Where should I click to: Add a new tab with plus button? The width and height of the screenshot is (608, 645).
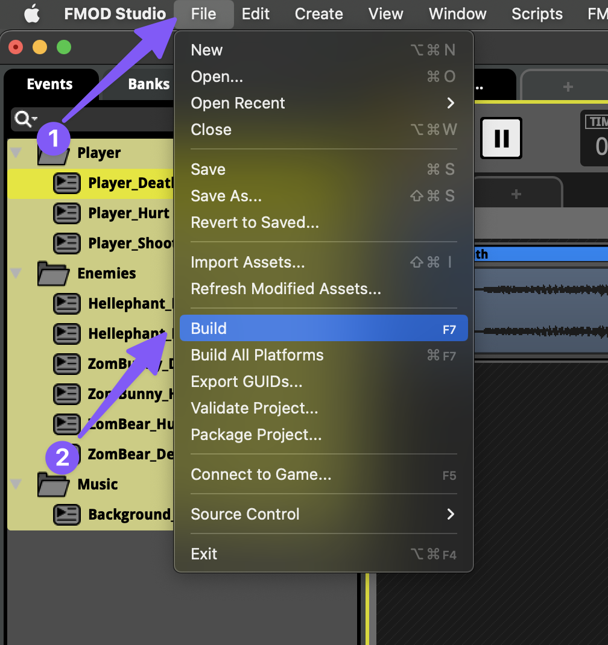[567, 87]
